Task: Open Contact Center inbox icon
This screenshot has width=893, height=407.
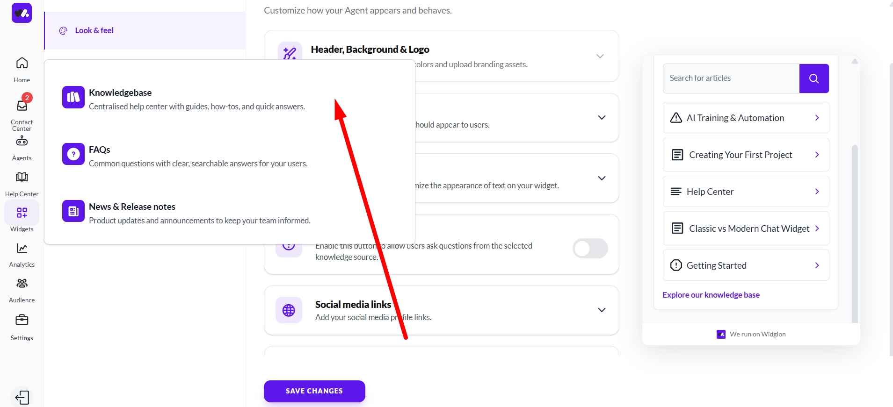Action: [22, 106]
